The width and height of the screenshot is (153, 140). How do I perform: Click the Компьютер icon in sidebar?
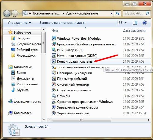(x=10, y=113)
